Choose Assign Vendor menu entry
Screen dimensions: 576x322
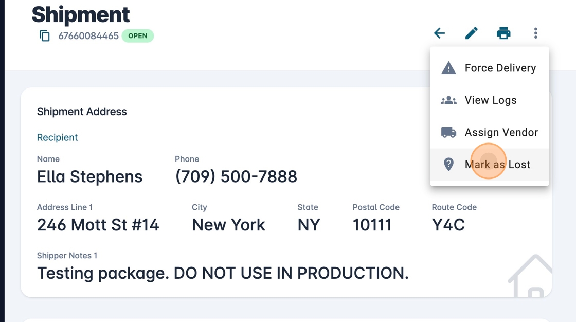point(501,132)
